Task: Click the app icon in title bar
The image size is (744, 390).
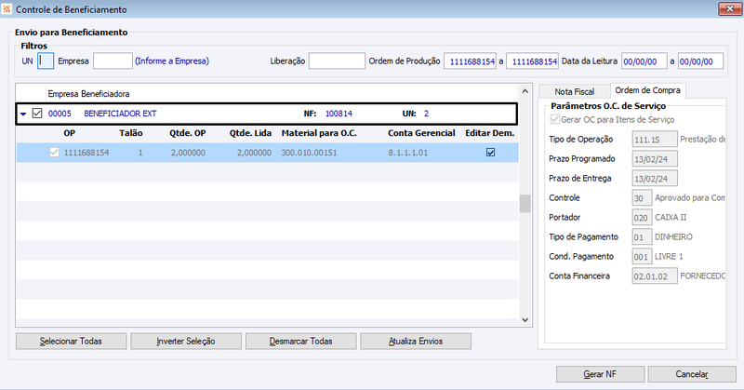Action: point(7,9)
